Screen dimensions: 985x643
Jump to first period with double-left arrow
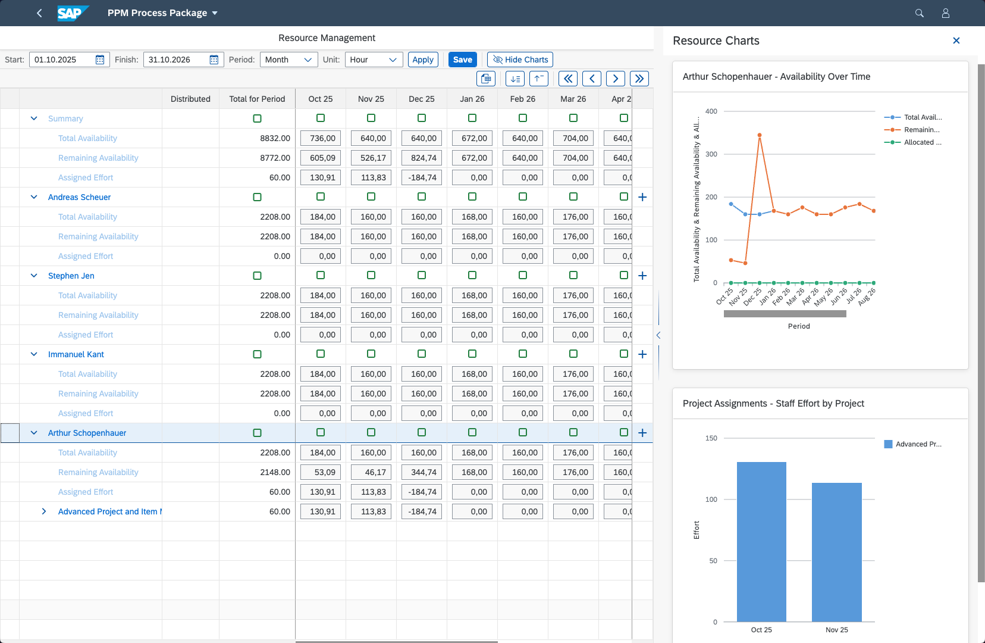click(567, 79)
